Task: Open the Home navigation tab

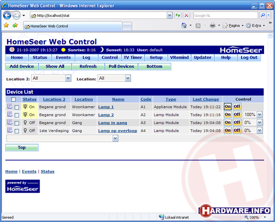Action: tap(17, 57)
